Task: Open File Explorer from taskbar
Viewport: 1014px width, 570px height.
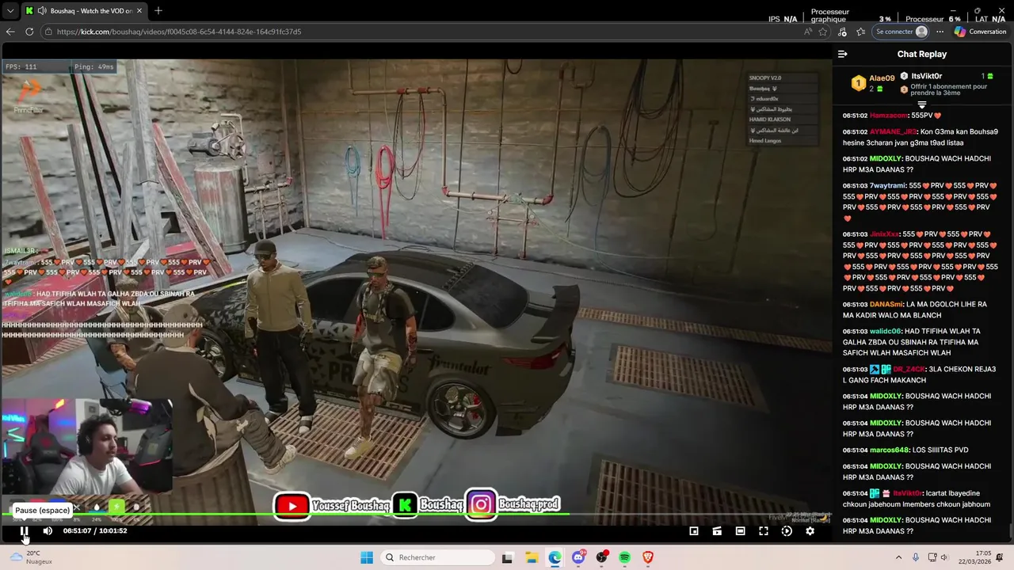Action: click(x=532, y=557)
